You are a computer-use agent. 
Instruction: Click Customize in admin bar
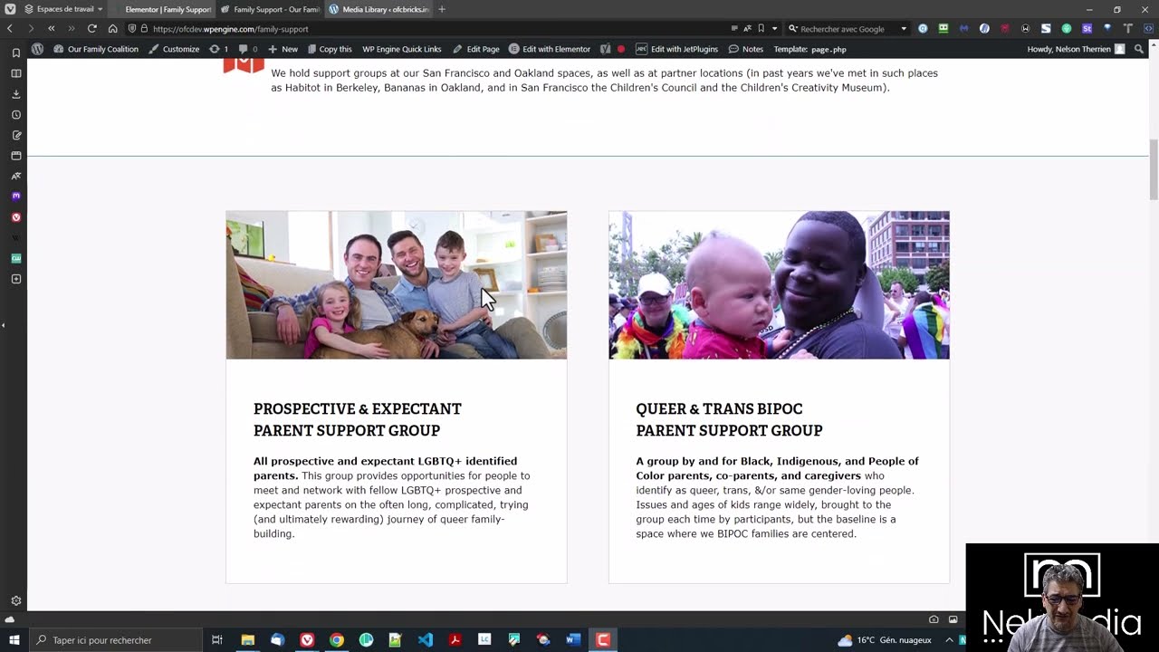174,49
